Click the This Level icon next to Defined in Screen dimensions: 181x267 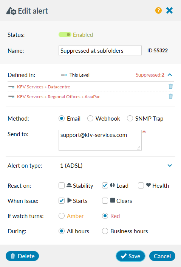tap(64, 75)
